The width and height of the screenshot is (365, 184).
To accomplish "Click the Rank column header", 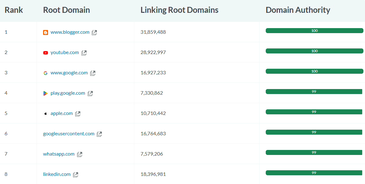I will pos(14,10).
